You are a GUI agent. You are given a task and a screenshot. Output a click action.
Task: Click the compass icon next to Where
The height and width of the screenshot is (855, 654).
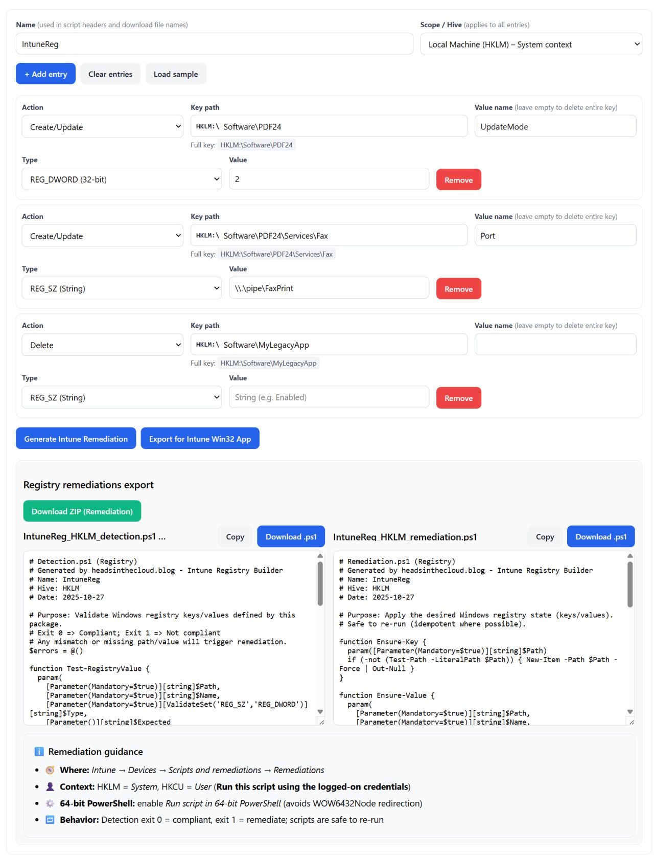coord(50,770)
